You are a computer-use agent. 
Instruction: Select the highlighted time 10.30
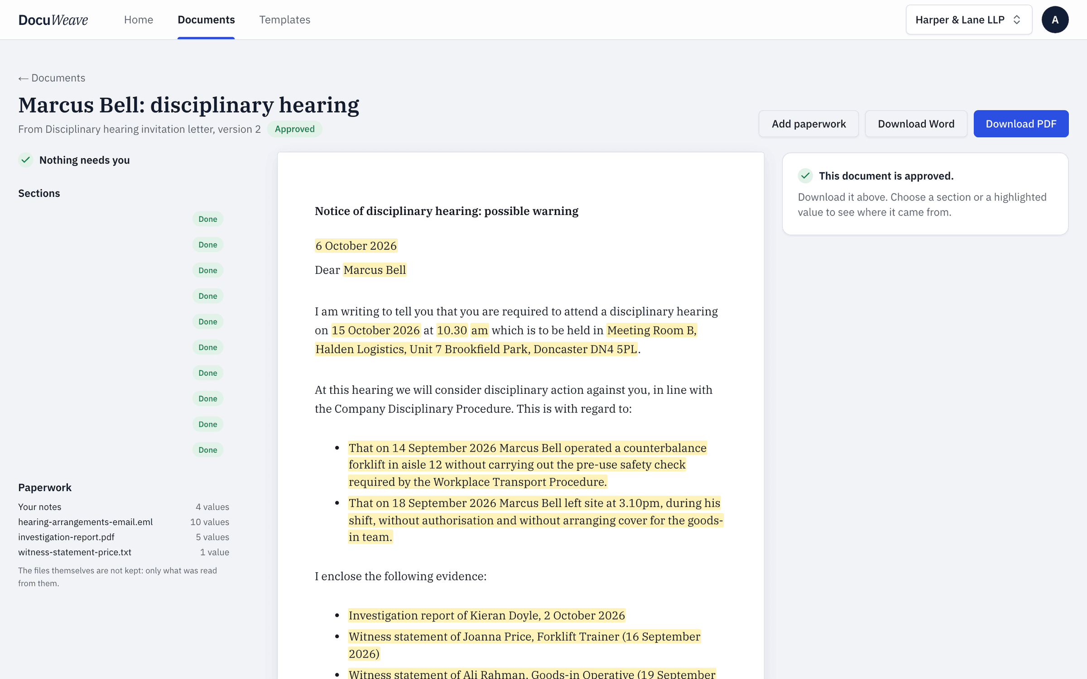(x=452, y=330)
